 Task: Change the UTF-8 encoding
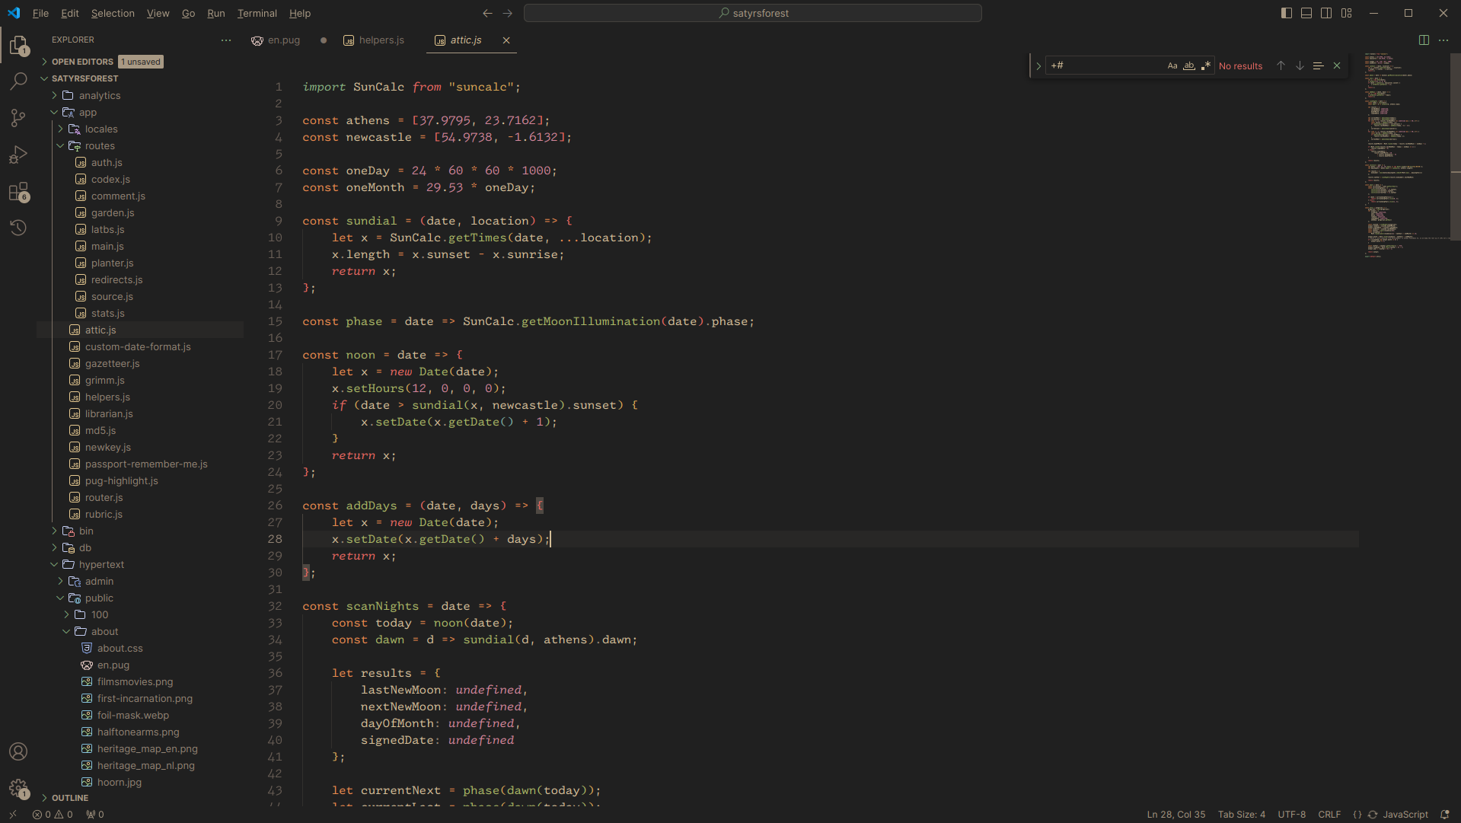point(1291,814)
